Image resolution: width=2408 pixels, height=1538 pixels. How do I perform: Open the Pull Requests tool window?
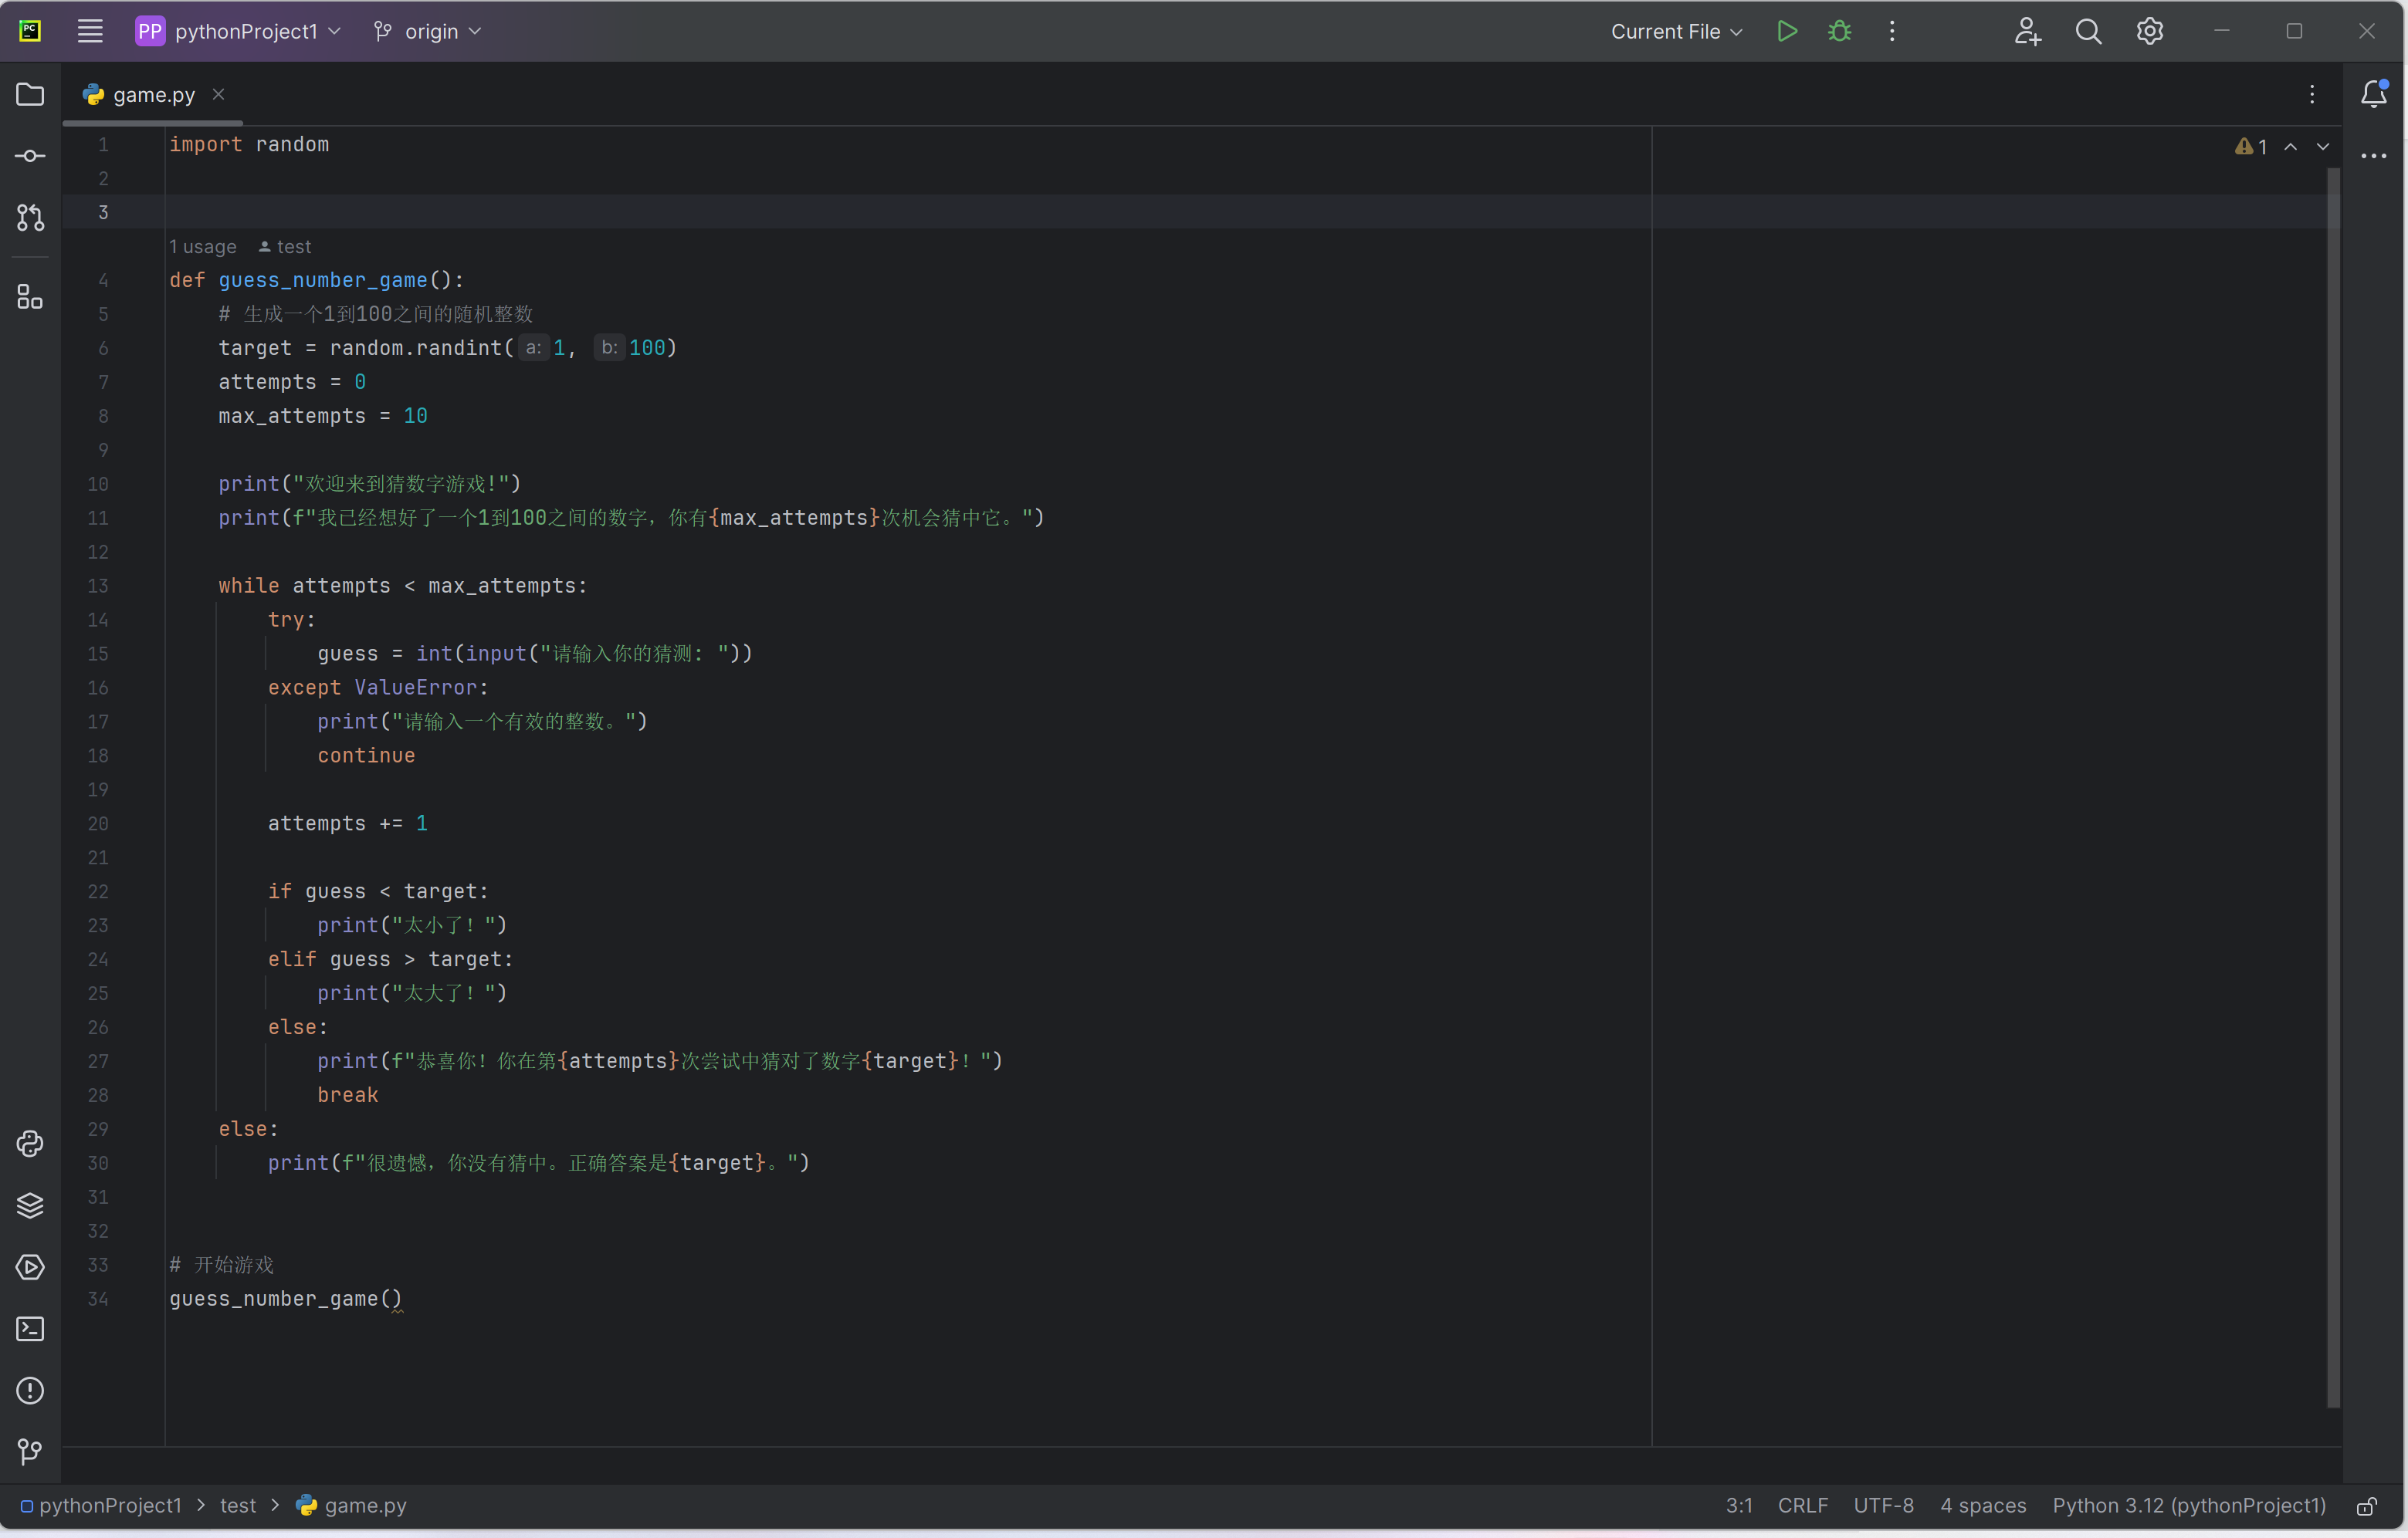click(30, 218)
